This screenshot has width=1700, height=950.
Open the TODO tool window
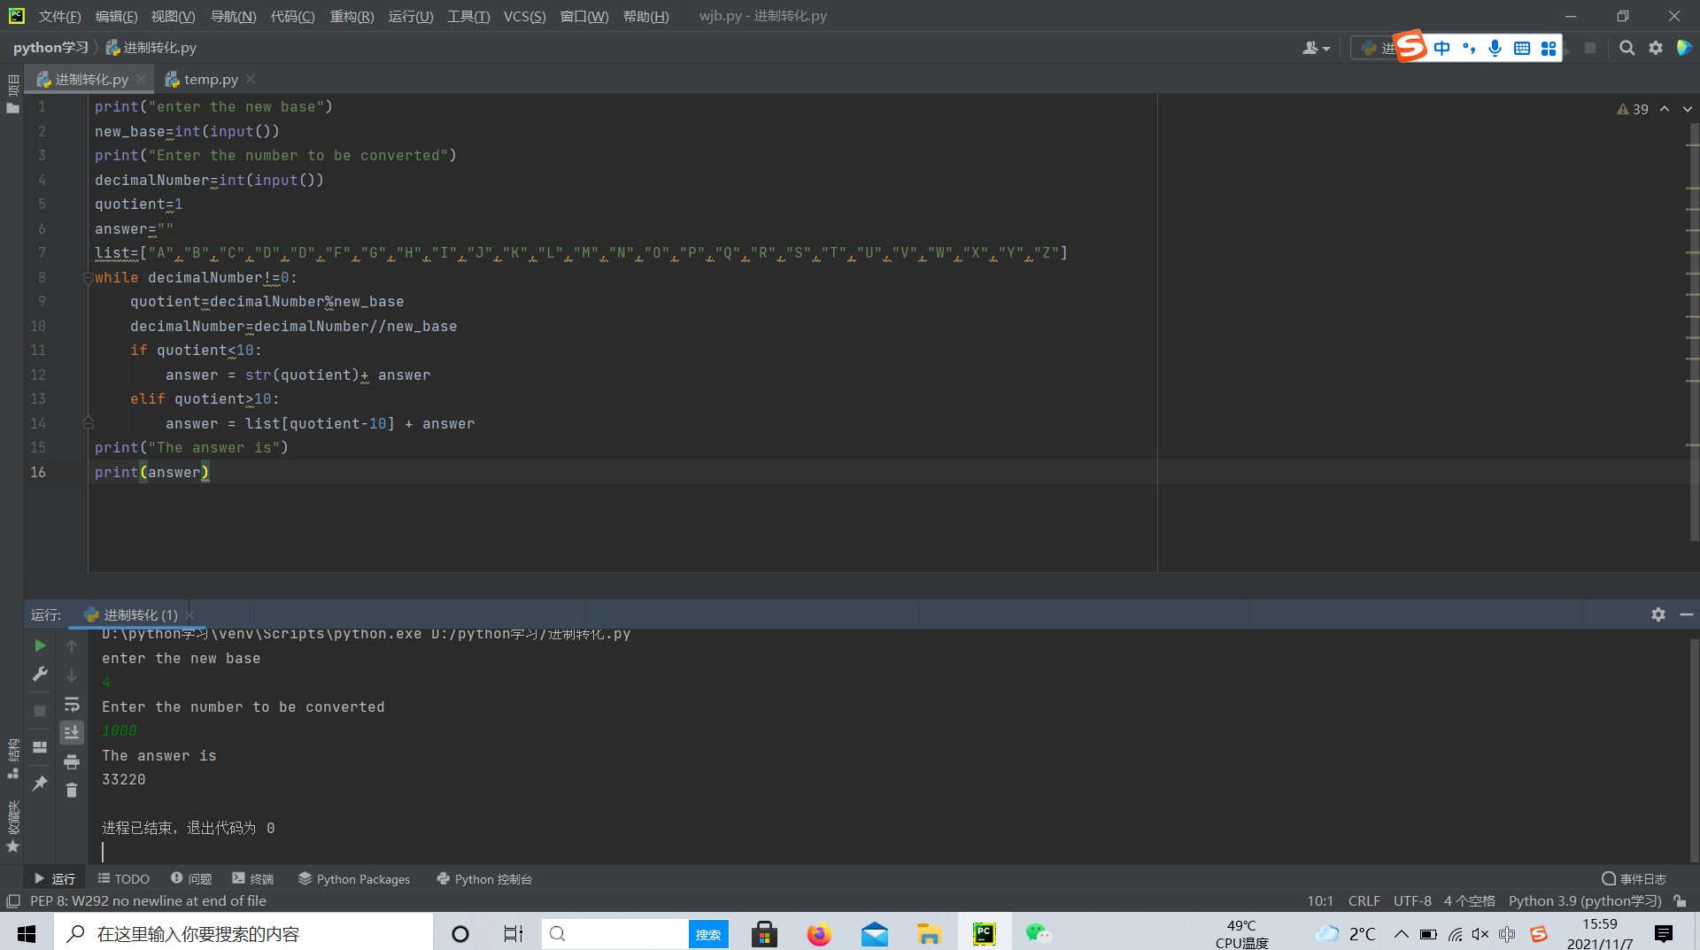[x=124, y=879]
